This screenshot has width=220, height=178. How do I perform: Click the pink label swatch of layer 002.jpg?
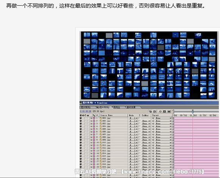(94, 121)
